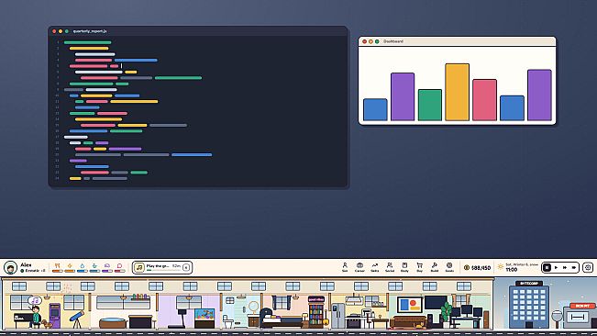Set game speed to fast forward
This screenshot has width=597, height=336.
565,267
